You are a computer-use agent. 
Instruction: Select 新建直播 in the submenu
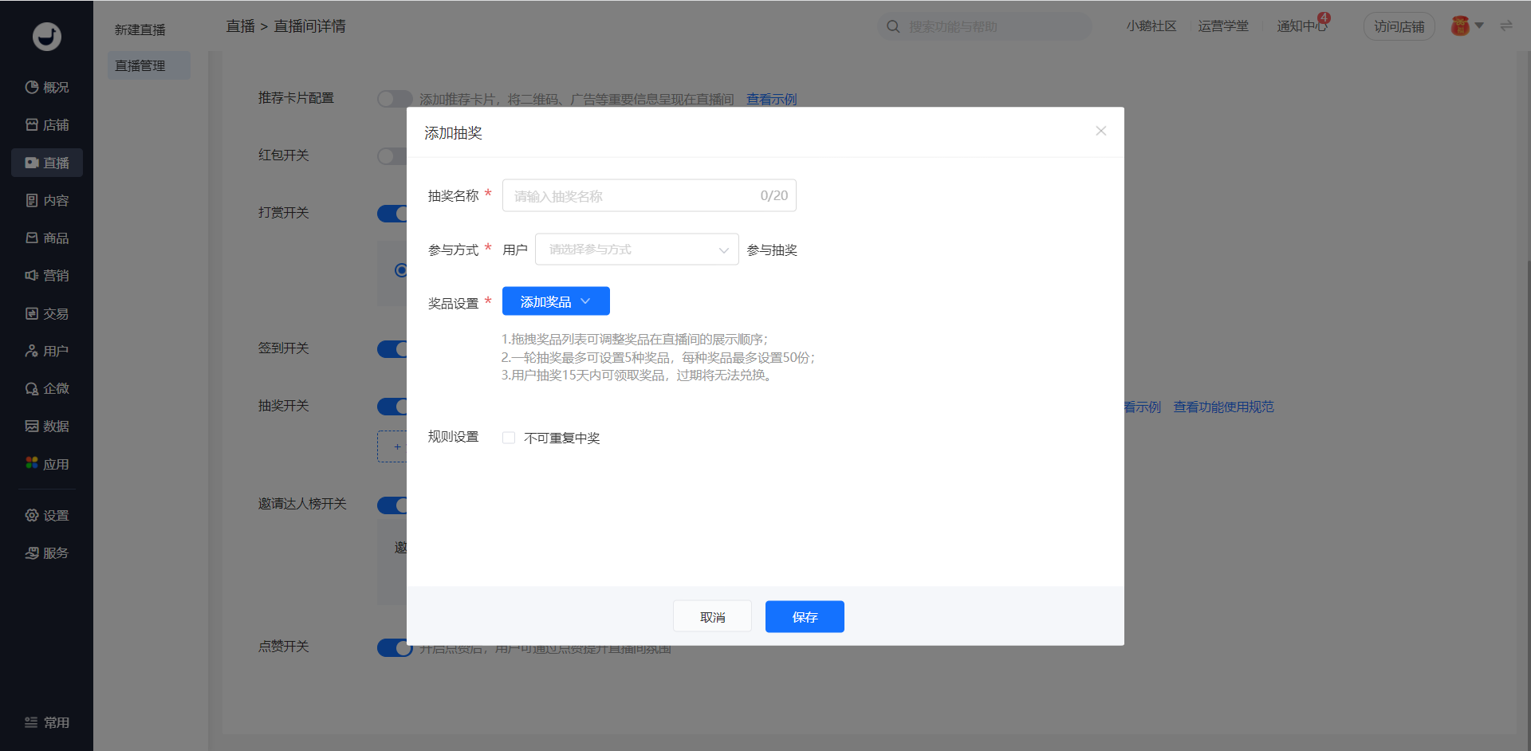(x=140, y=29)
